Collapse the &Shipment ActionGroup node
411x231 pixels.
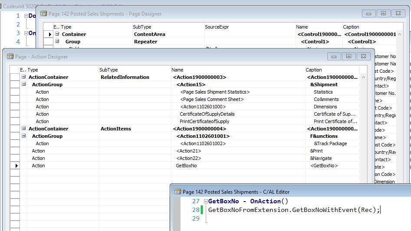pos(24,85)
